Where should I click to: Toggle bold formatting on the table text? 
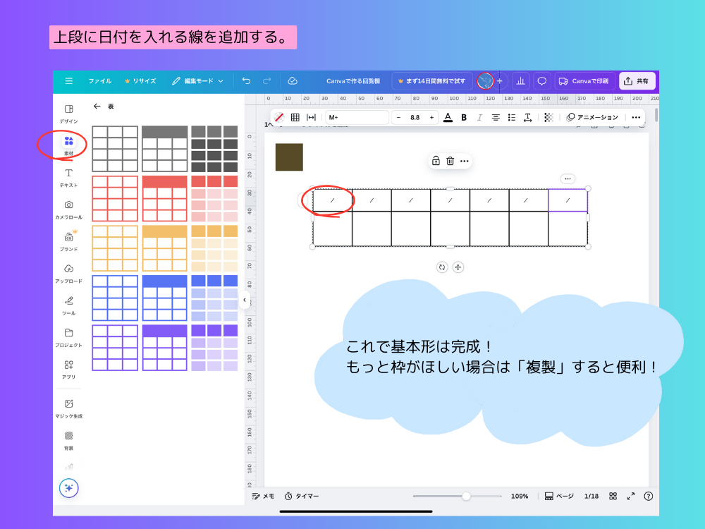[x=463, y=118]
